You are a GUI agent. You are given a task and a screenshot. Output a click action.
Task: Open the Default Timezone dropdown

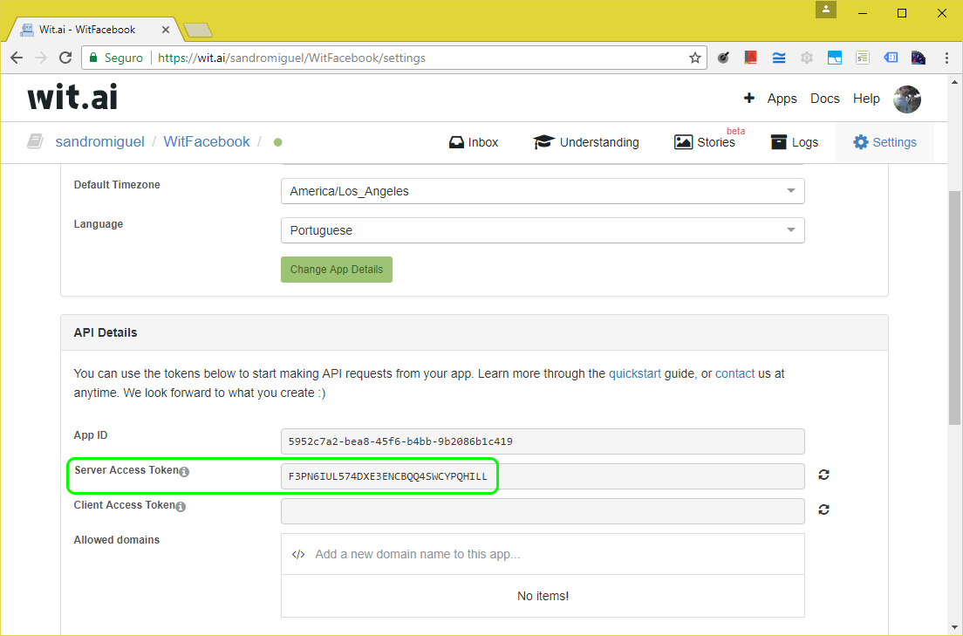tap(543, 191)
